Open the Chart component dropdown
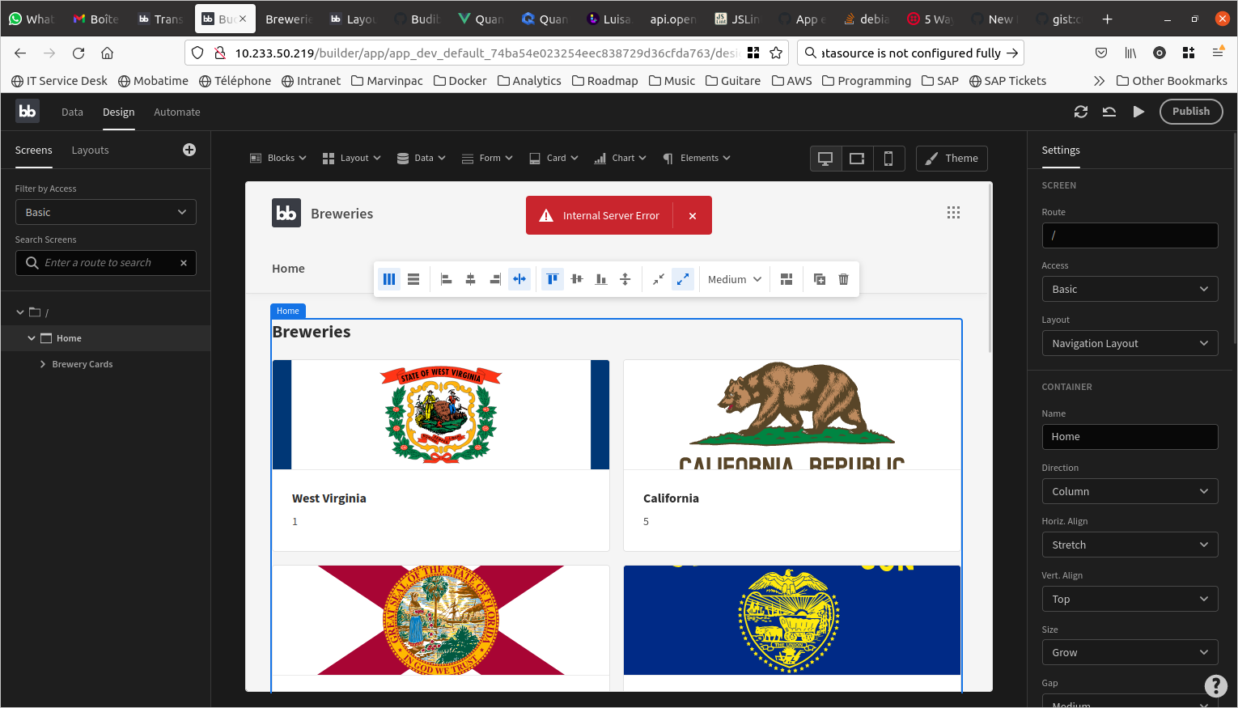 (621, 159)
